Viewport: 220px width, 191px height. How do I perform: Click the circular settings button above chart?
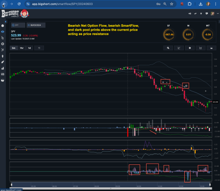(190, 48)
